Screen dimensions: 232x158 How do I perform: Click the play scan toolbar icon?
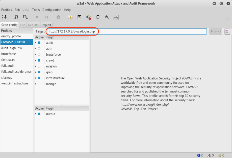tap(37, 17)
